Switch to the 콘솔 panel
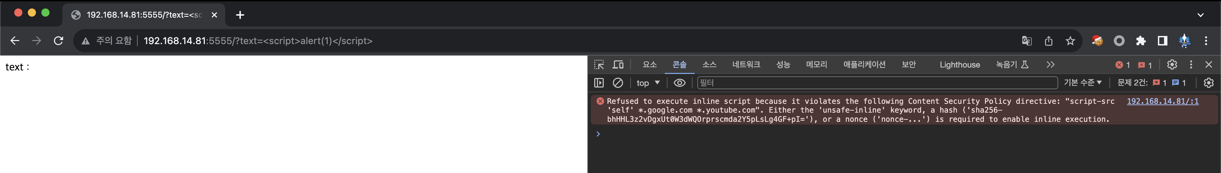1221x173 pixels. (679, 64)
